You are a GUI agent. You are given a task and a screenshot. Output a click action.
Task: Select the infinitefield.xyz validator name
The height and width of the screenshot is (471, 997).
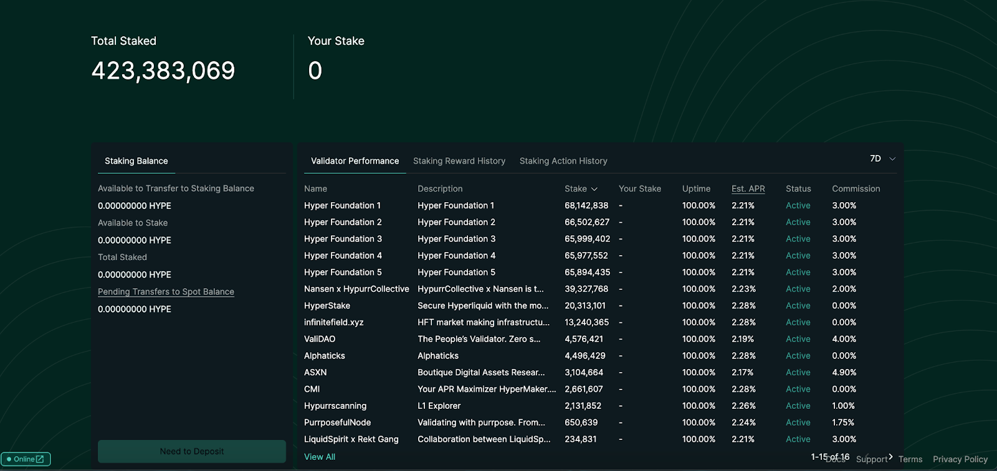click(333, 322)
